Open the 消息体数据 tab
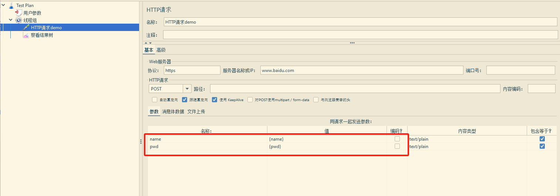 pyautogui.click(x=173, y=111)
